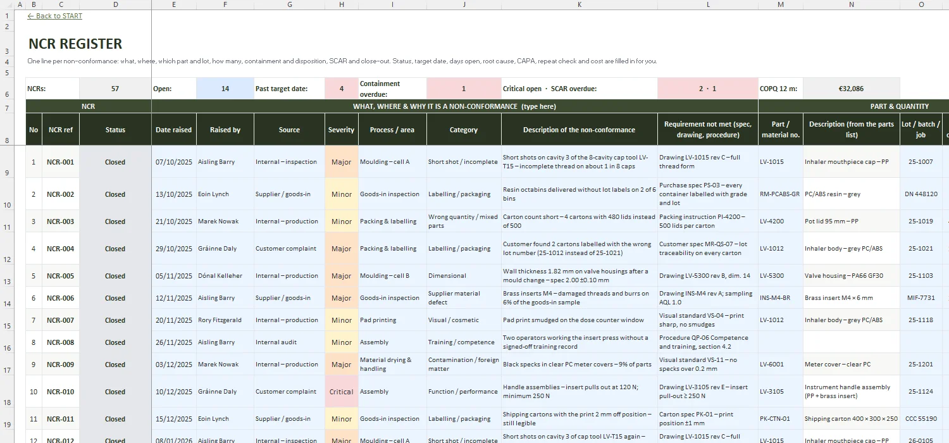Click the Pad printing process cell
This screenshot has height=443, width=949.
pyautogui.click(x=392, y=320)
